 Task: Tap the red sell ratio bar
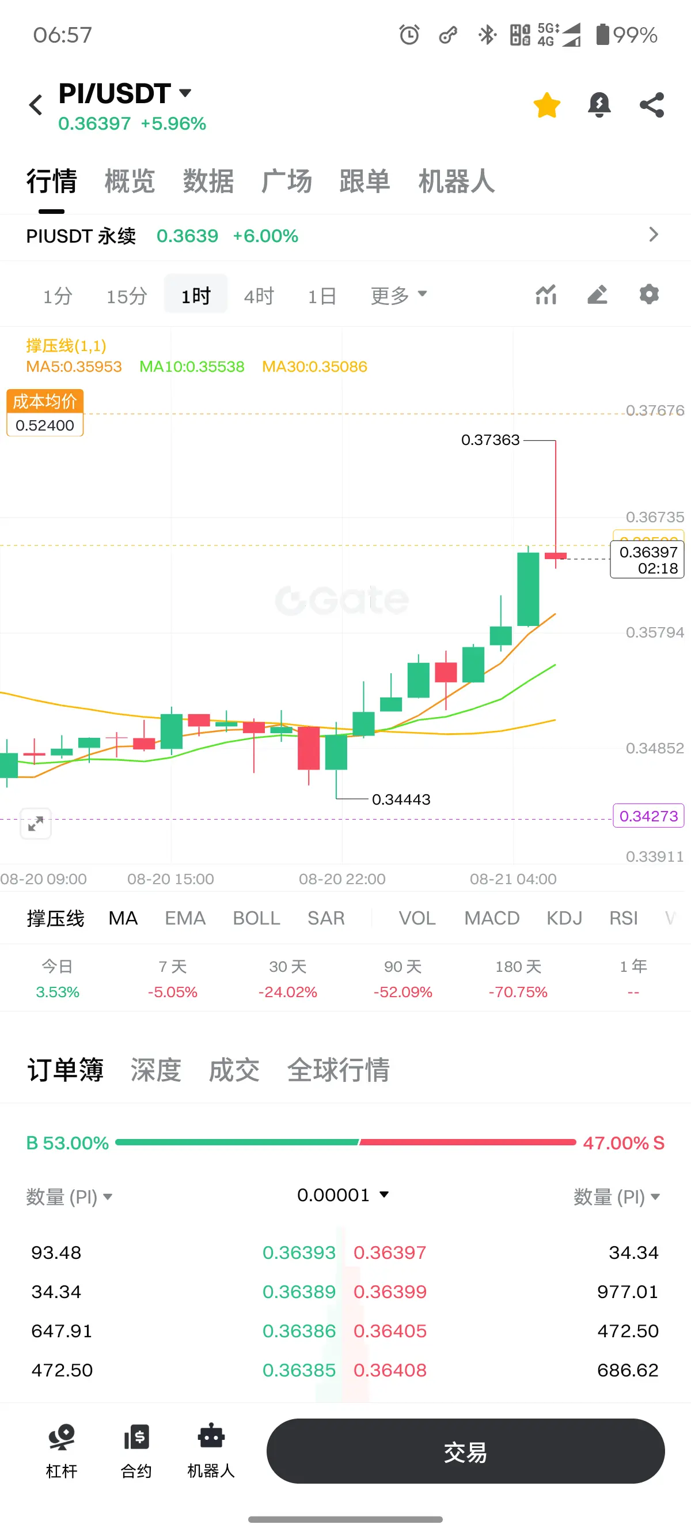(x=468, y=1142)
